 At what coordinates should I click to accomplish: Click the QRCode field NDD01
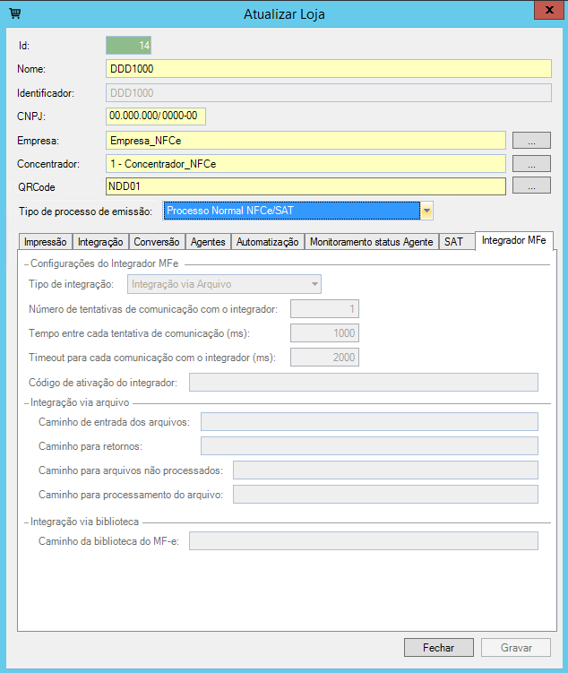coord(306,186)
